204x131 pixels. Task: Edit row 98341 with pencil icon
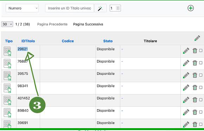click(x=186, y=87)
